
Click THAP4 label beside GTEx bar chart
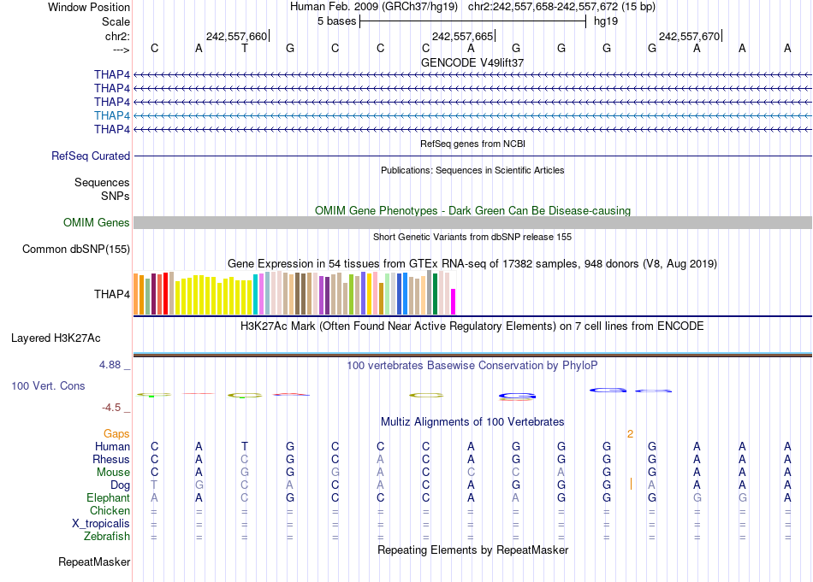(111, 294)
